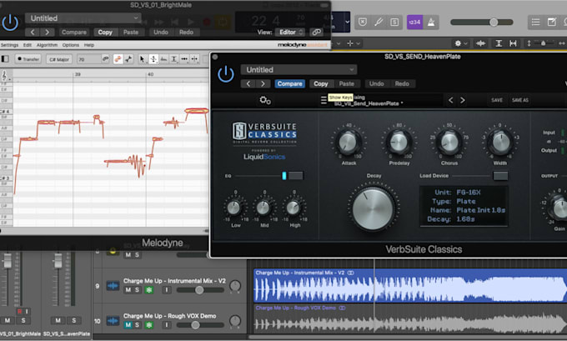The height and width of the screenshot is (341, 567).
Task: Select Melodyne pitch tool
Action: click(153, 59)
